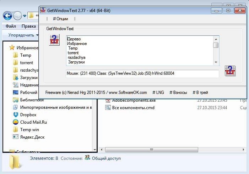
Task: Open Explorer's Файл menu
Action: pyautogui.click(x=11, y=26)
